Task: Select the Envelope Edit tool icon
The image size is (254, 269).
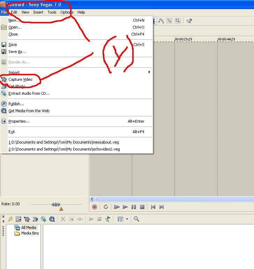Action: (x=161, y=21)
